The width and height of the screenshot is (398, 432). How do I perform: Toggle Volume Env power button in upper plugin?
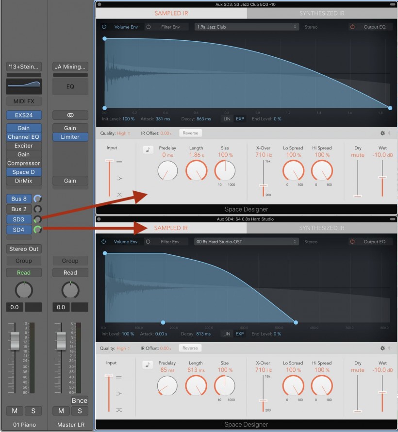104,27
